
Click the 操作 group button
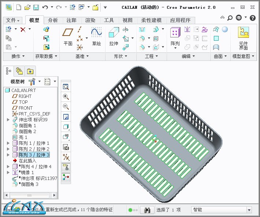[x=18, y=56]
